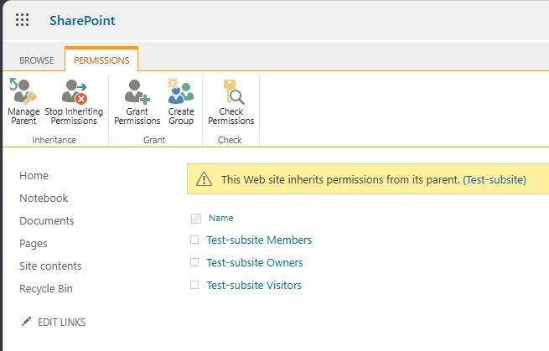Click the Create Group icon
549x351 pixels.
(181, 91)
